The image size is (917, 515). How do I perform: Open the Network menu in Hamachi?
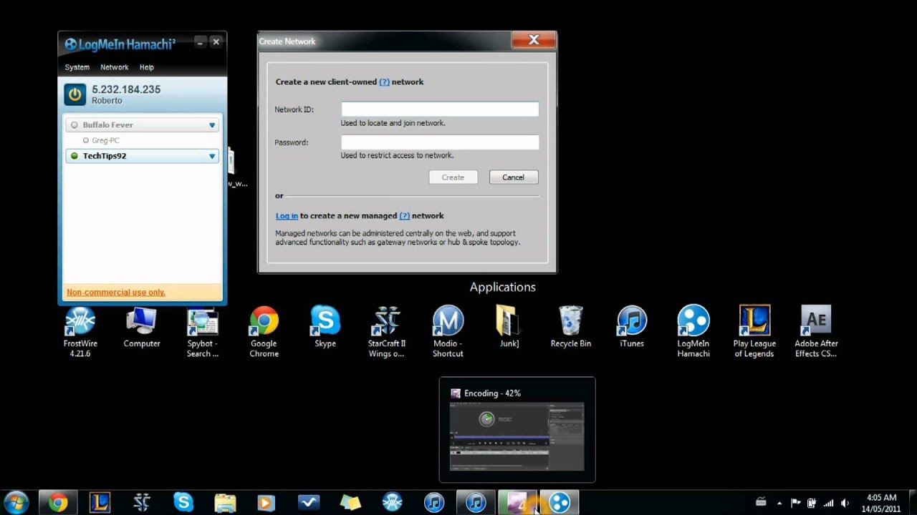[x=115, y=67]
